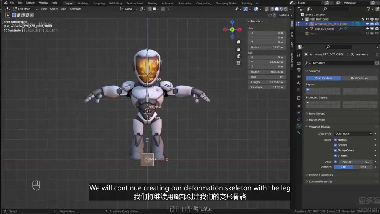Click the Bone Layers sidebar tab
The width and height of the screenshot is (380, 214).
click(292, 60)
